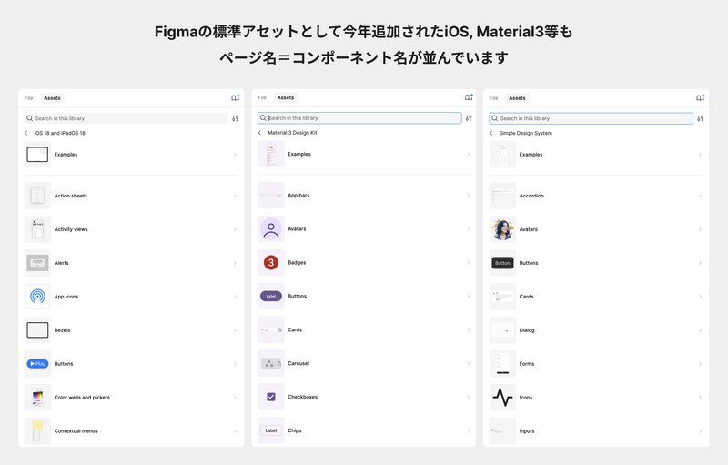Image resolution: width=728 pixels, height=465 pixels.
Task: Open Alerts component page
Action: (x=131, y=263)
